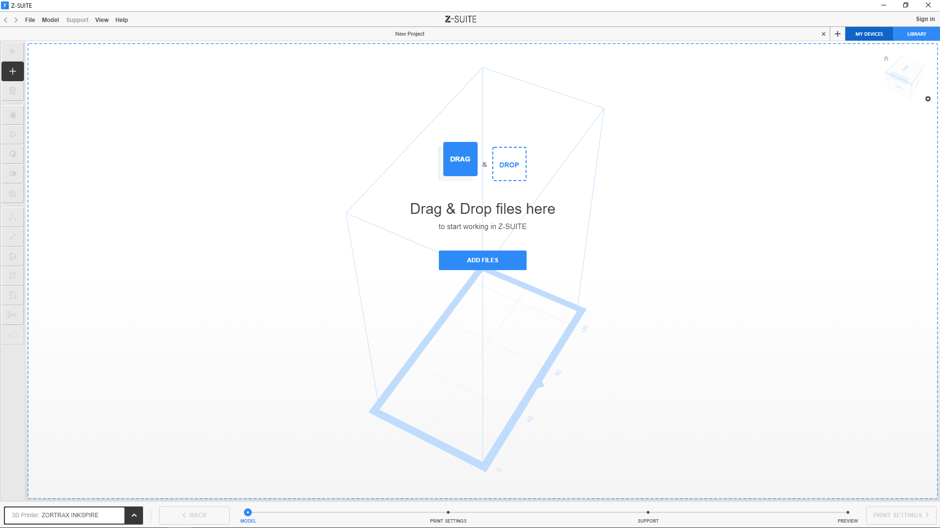Open the File menu
The width and height of the screenshot is (940, 528).
(x=30, y=20)
